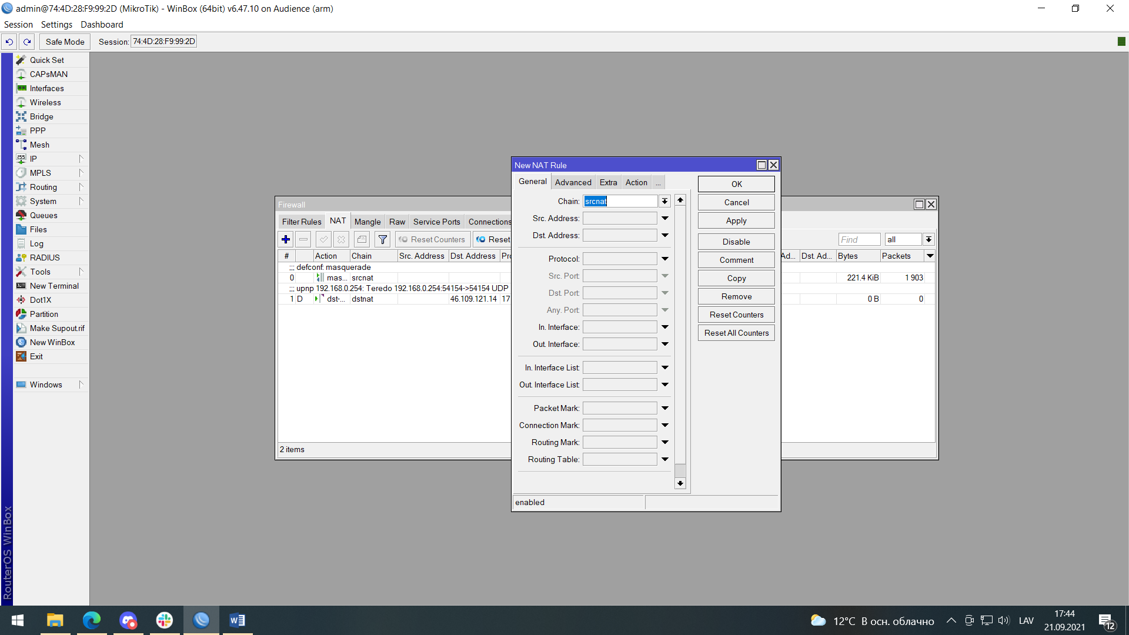Click the Disable button in New NAT Rule
The image size is (1129, 635).
click(736, 242)
